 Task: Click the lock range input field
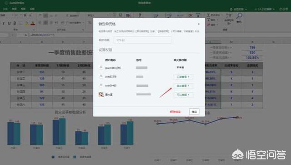tap(143, 40)
